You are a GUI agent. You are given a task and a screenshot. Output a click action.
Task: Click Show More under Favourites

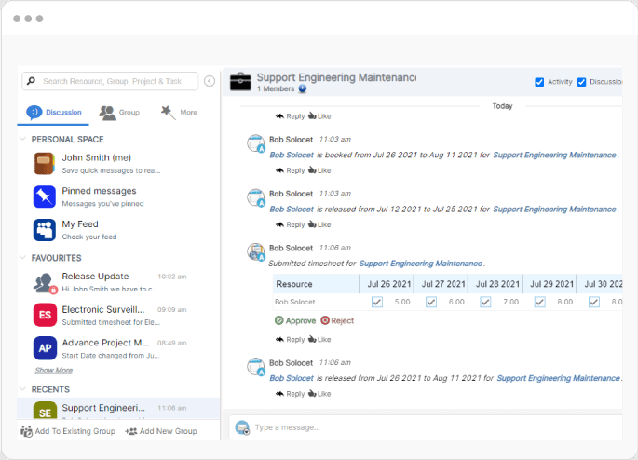pos(54,371)
